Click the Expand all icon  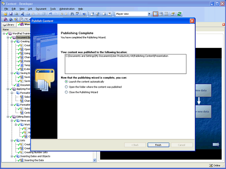pyautogui.click(x=62, y=14)
